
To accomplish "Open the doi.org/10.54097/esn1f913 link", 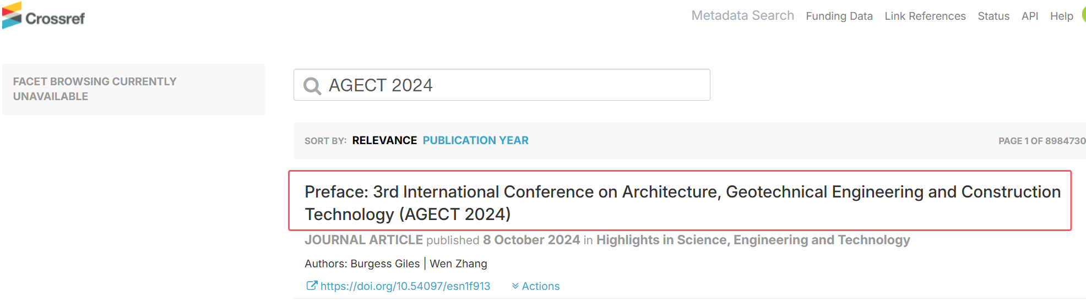I will pos(405,286).
